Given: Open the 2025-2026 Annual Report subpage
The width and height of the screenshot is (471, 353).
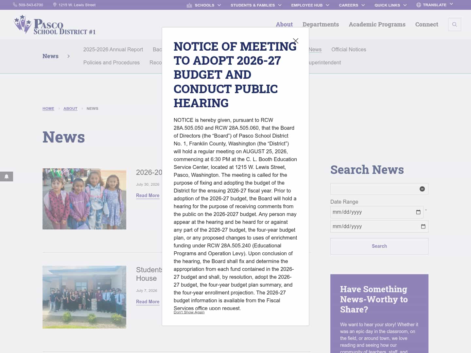Looking at the screenshot, I should click(113, 49).
